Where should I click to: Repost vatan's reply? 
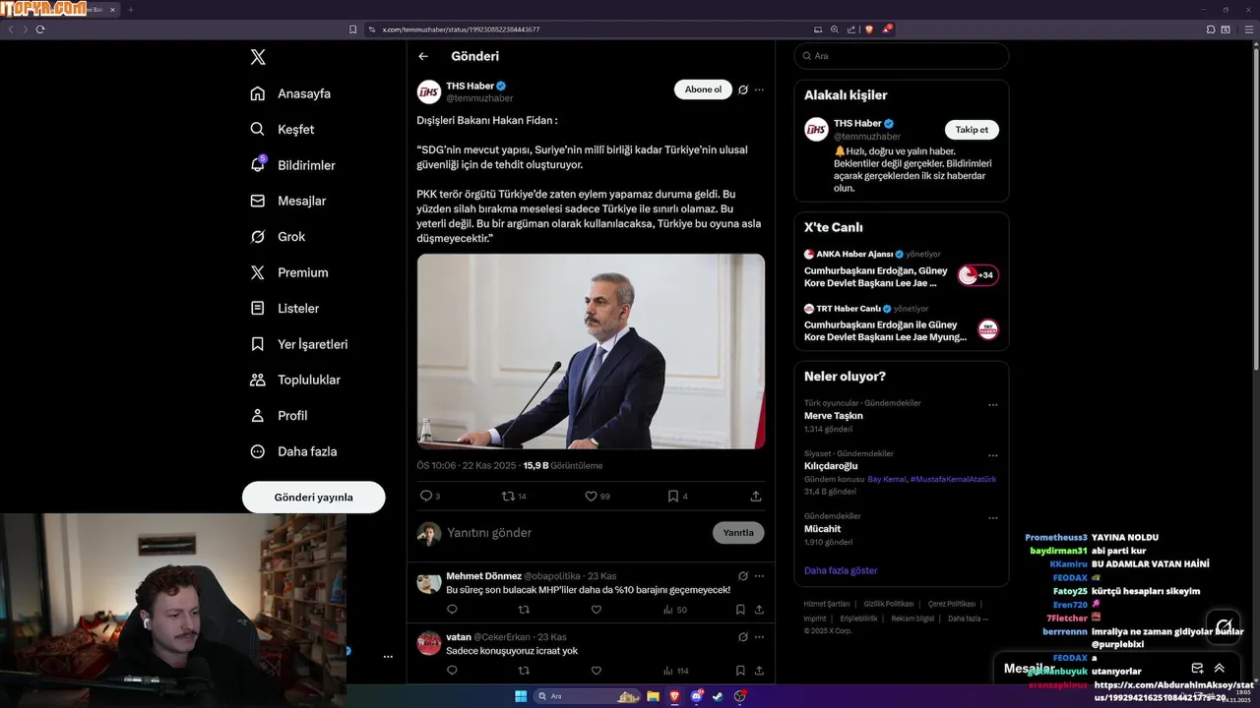point(524,671)
